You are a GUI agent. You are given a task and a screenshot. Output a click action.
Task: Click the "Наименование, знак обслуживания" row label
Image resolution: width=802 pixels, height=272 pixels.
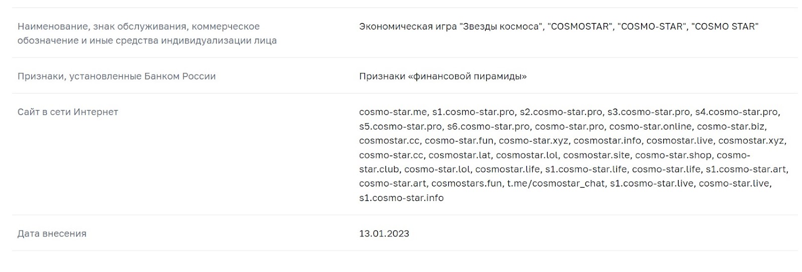[x=138, y=26]
